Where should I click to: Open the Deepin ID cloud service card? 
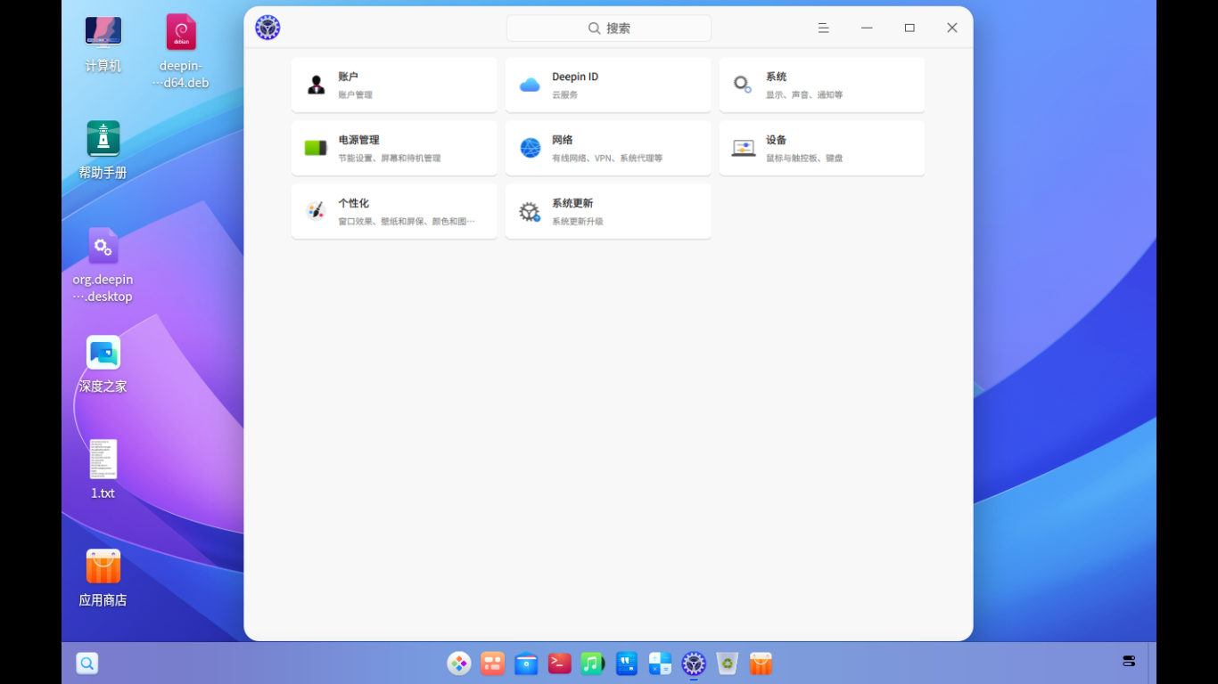point(608,85)
